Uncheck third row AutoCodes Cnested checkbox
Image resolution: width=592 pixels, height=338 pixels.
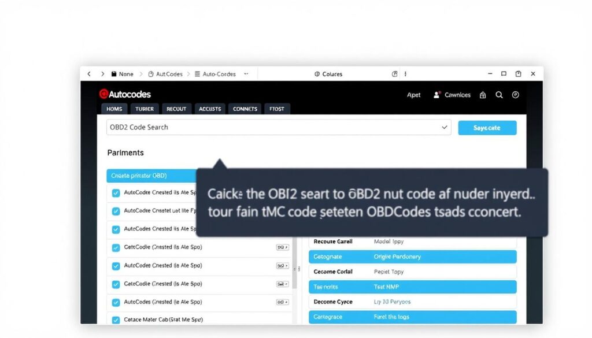(116, 229)
